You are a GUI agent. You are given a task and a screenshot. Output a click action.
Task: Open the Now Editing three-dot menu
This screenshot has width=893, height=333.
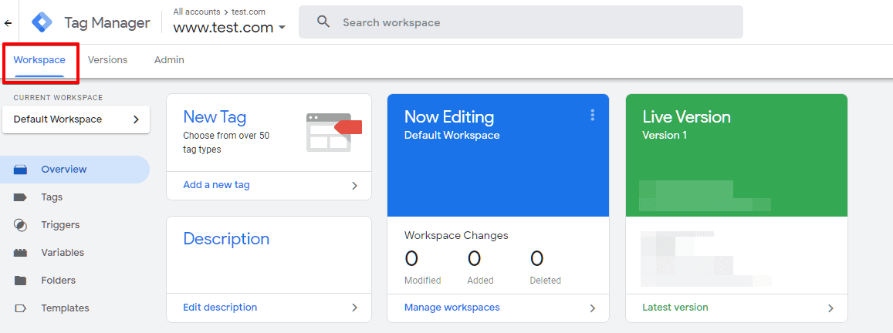[x=592, y=116]
